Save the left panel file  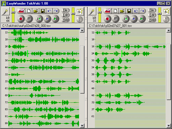[43, 11]
